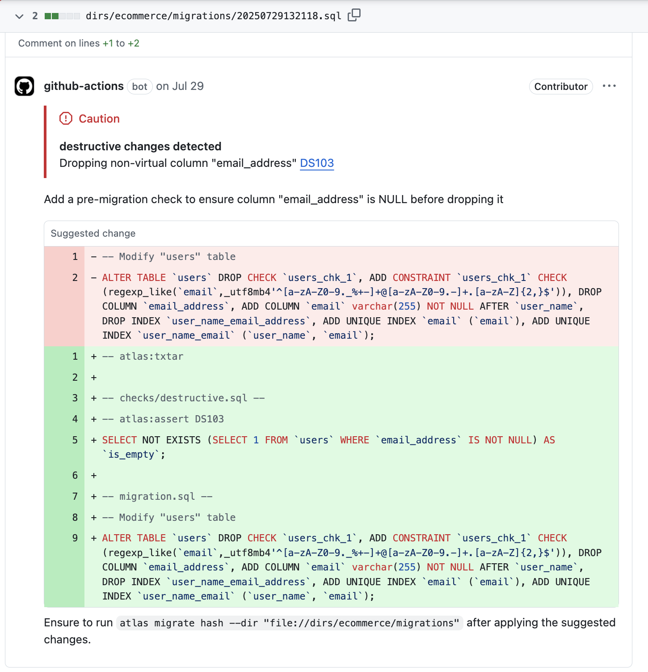Click the bot label next to github-actions

139,87
